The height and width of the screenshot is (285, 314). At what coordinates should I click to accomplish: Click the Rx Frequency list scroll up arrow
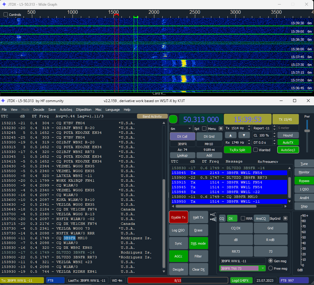click(289, 168)
